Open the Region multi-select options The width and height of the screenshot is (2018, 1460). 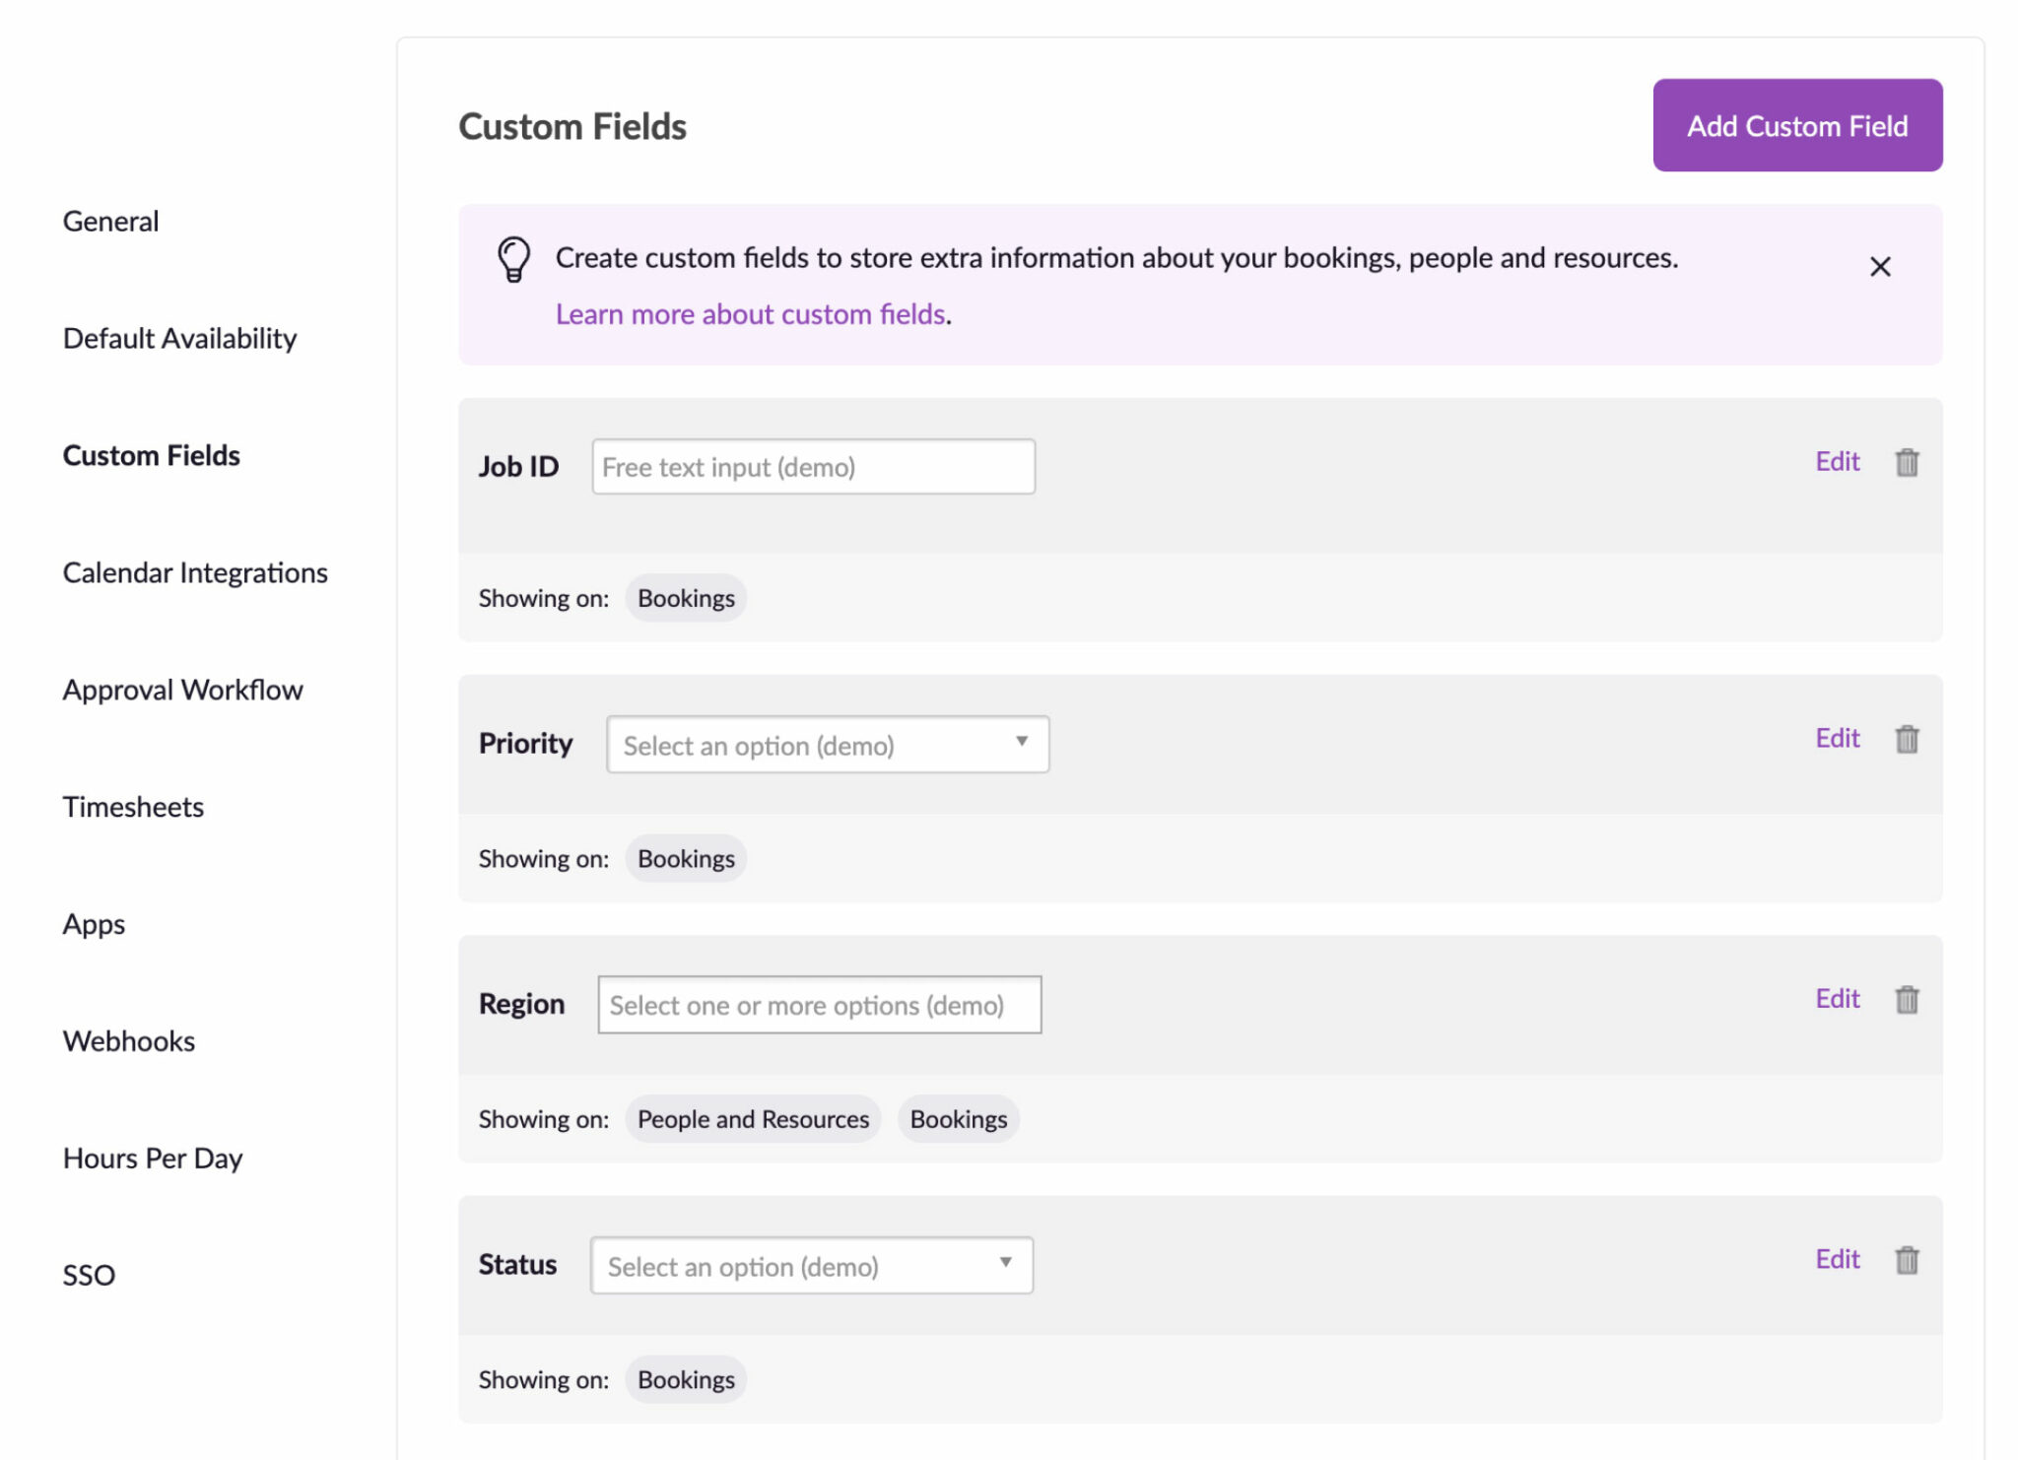(x=819, y=1005)
